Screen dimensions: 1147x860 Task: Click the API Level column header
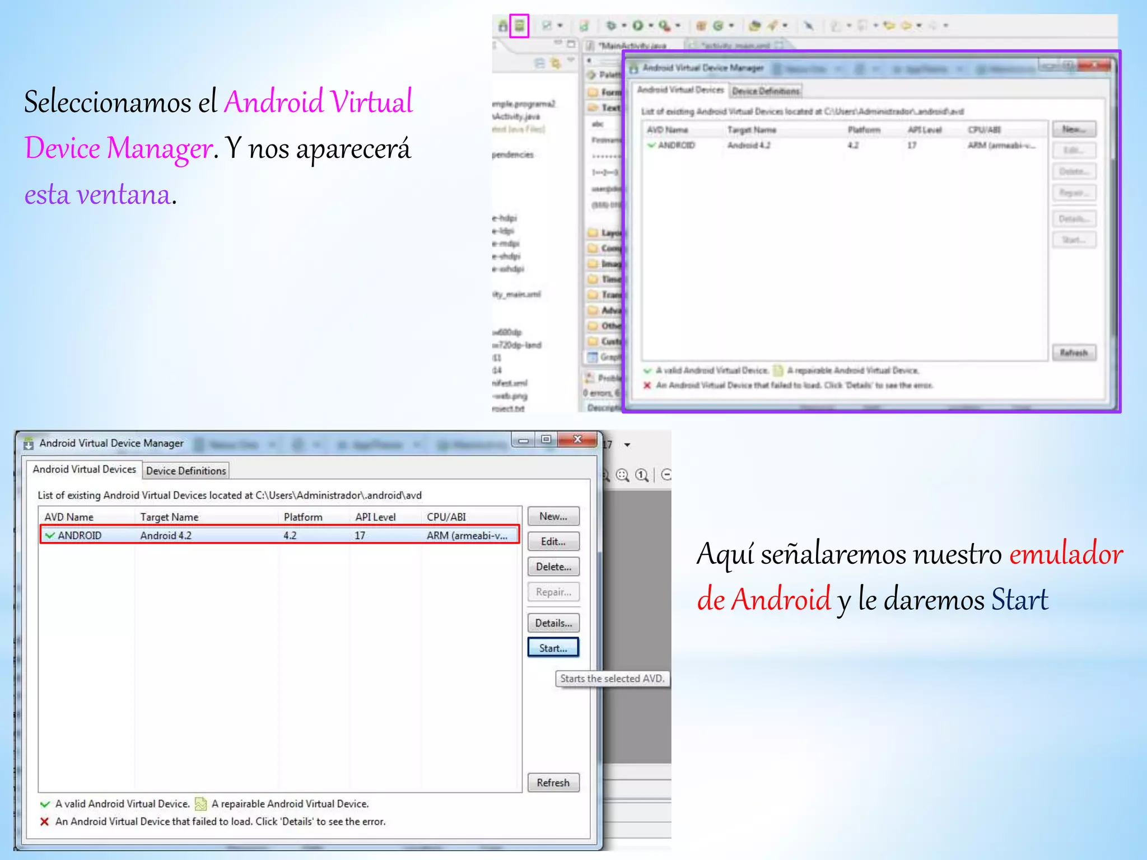385,517
